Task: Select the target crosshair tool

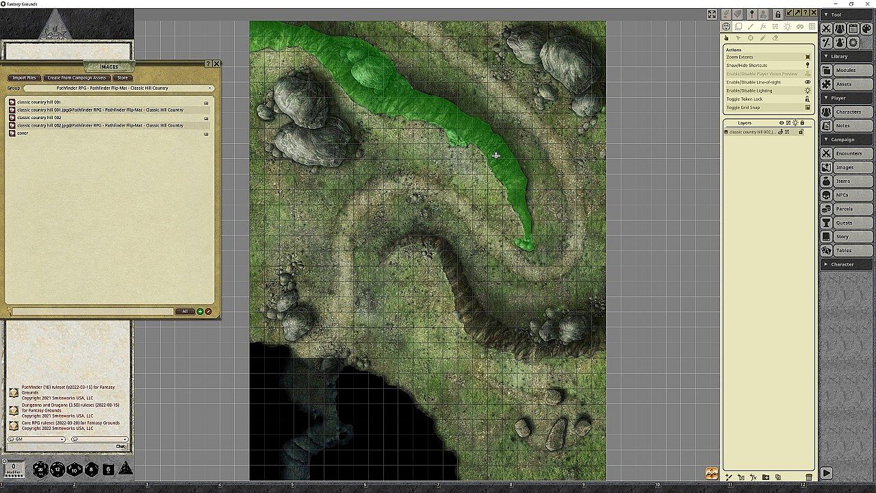Action: click(751, 38)
